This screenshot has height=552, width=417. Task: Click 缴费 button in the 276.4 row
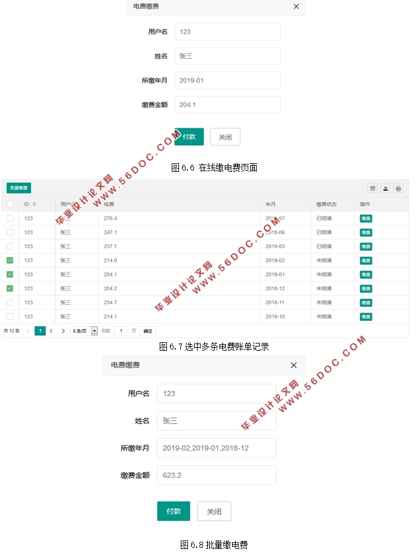click(366, 219)
